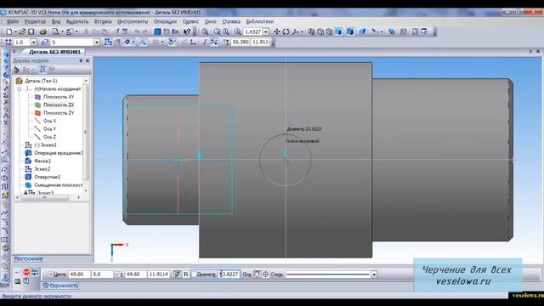Viewport: 544px width, 306px height.
Task: Select the without-axes circle option
Action: coord(257,274)
